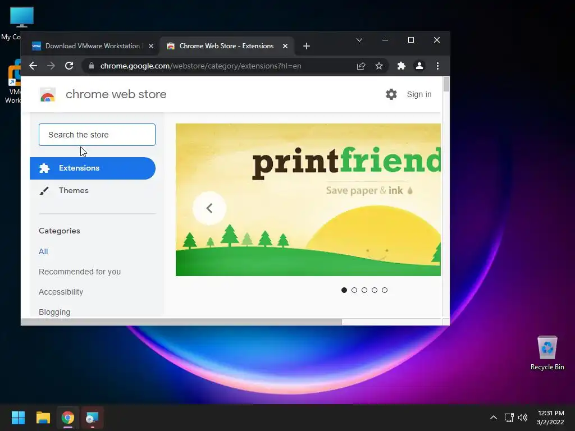Viewport: 575px width, 431px height.
Task: Open a new tab with plus button
Action: pyautogui.click(x=307, y=46)
